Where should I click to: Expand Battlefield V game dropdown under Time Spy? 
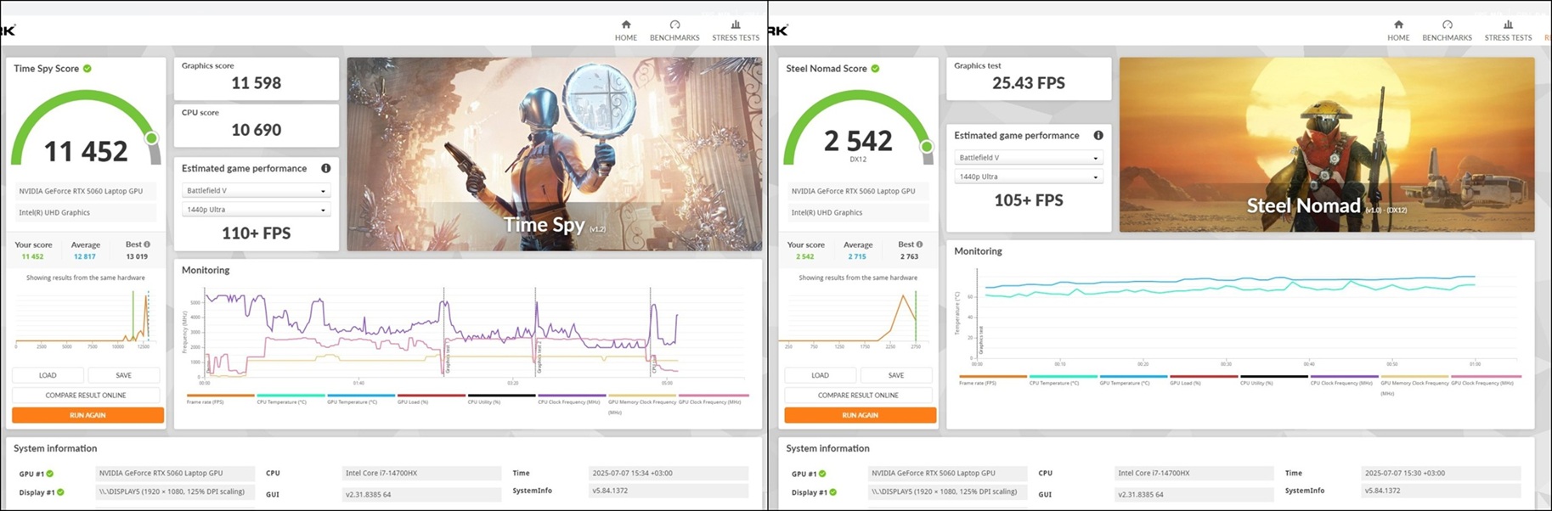click(256, 191)
